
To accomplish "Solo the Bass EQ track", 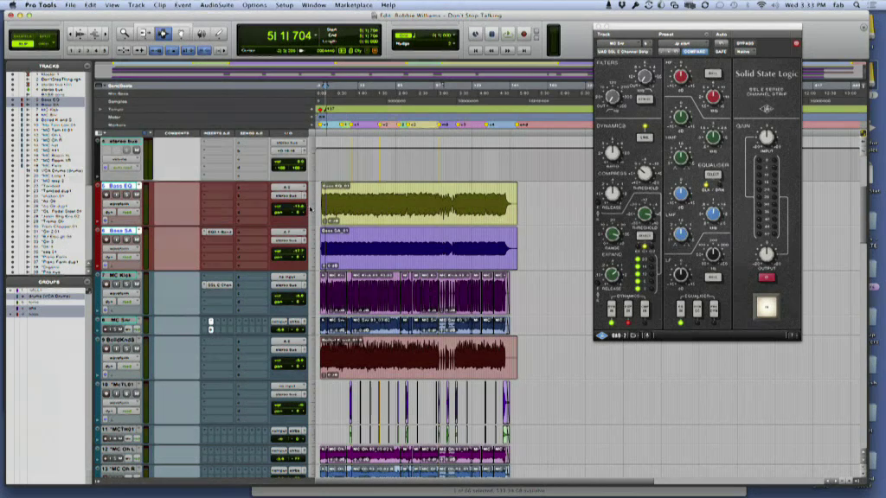I will pyautogui.click(x=126, y=195).
